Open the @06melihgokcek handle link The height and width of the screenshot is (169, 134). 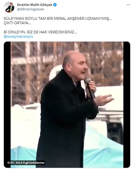click(31, 9)
